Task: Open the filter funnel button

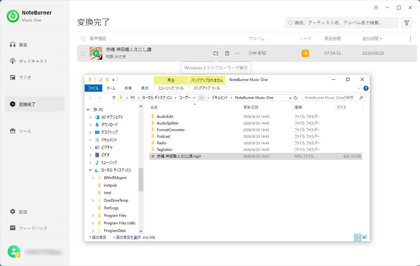Action: pyautogui.click(x=407, y=23)
